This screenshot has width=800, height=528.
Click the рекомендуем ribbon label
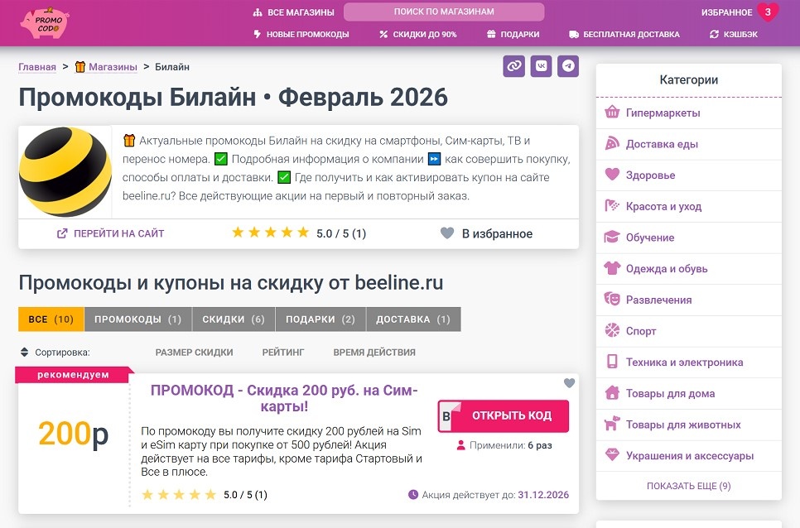click(x=73, y=375)
